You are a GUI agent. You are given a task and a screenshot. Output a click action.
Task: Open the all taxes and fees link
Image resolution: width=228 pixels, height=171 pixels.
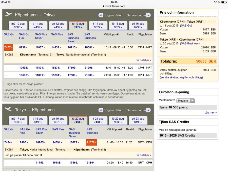[181, 78]
